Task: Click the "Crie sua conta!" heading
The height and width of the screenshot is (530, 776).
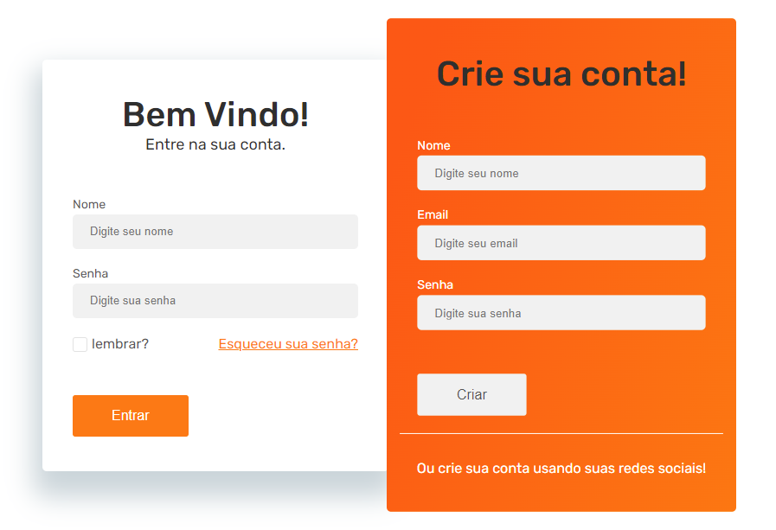Action: coord(561,74)
